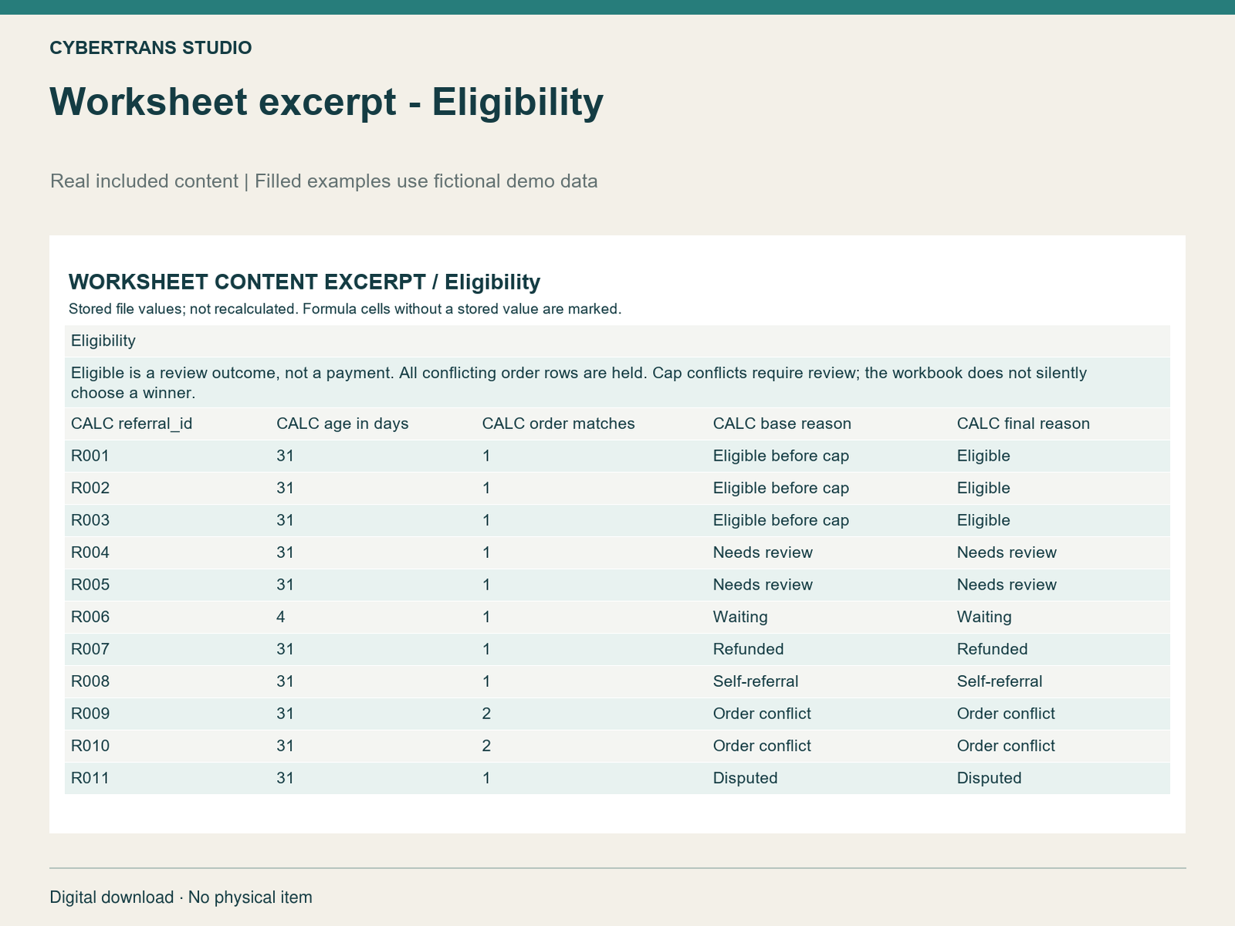Click base reason 'Needs review' in row R004
This screenshot has width=1235, height=926.
tap(763, 553)
